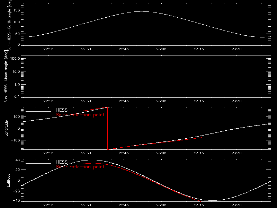Click the 40 tick on the Latitude axis
Screen dimensions: 277x208
coord(18,160)
